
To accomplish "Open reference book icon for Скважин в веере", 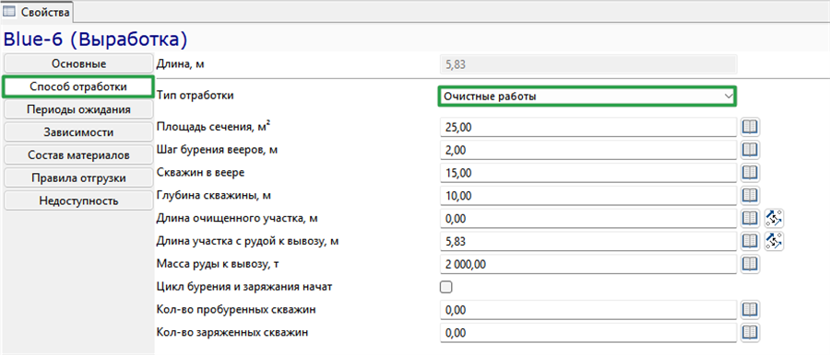I will click(750, 173).
